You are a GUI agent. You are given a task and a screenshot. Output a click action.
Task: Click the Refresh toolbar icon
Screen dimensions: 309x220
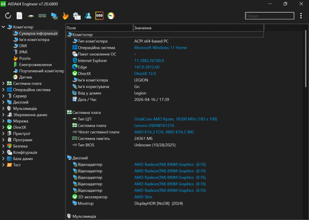pyautogui.click(x=8, y=16)
